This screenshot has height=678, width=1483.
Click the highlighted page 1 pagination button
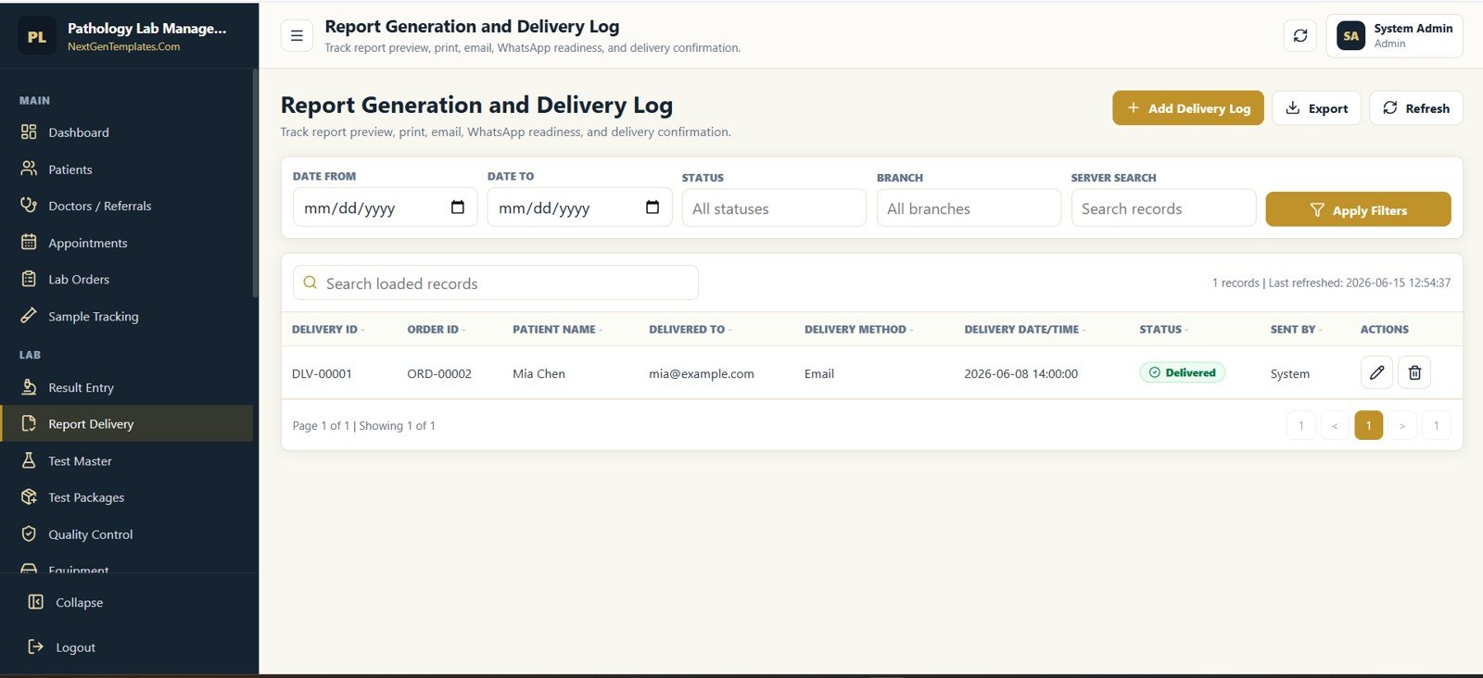pyautogui.click(x=1368, y=425)
